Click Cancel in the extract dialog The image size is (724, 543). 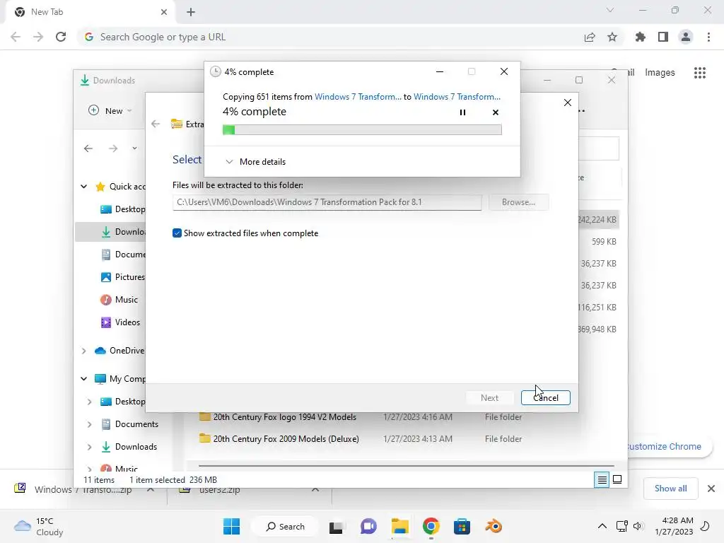coord(545,397)
